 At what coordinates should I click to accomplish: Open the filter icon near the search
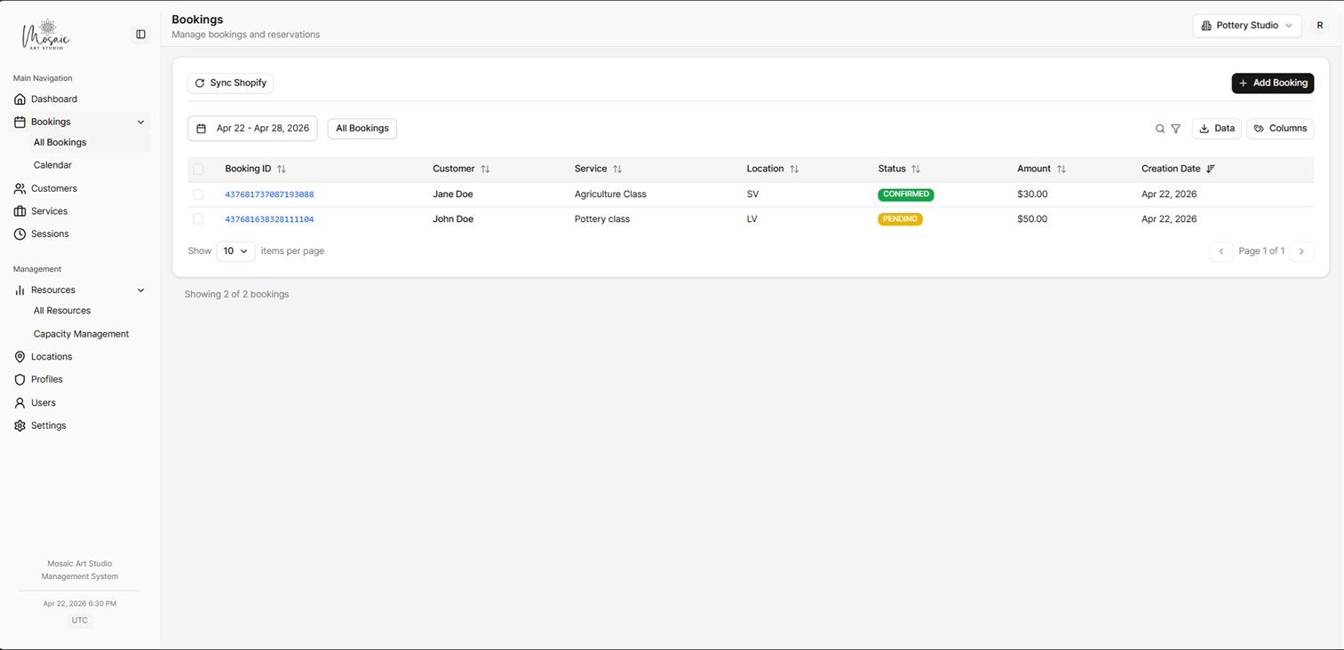click(x=1176, y=129)
